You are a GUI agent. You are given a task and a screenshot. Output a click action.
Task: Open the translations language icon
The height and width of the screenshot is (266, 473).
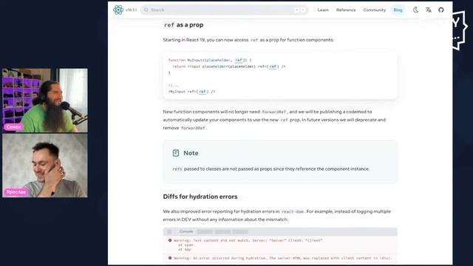click(429, 10)
